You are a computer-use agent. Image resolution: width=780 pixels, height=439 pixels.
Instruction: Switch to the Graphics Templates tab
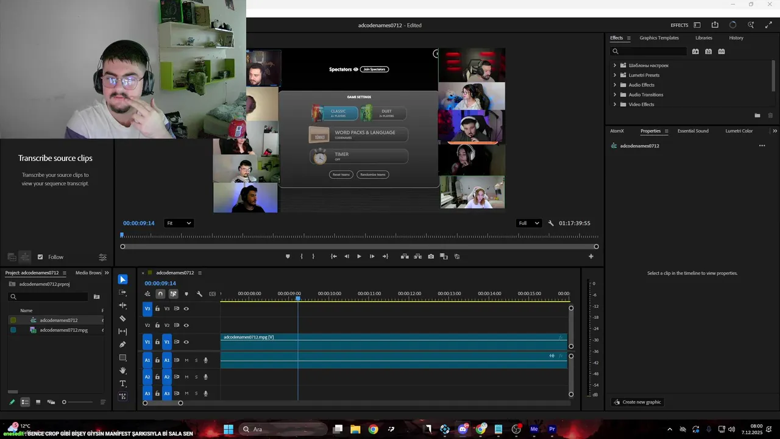tap(659, 38)
